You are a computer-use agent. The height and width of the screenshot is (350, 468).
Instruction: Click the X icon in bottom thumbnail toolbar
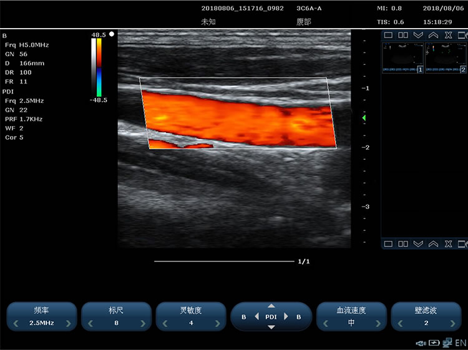[x=448, y=244]
